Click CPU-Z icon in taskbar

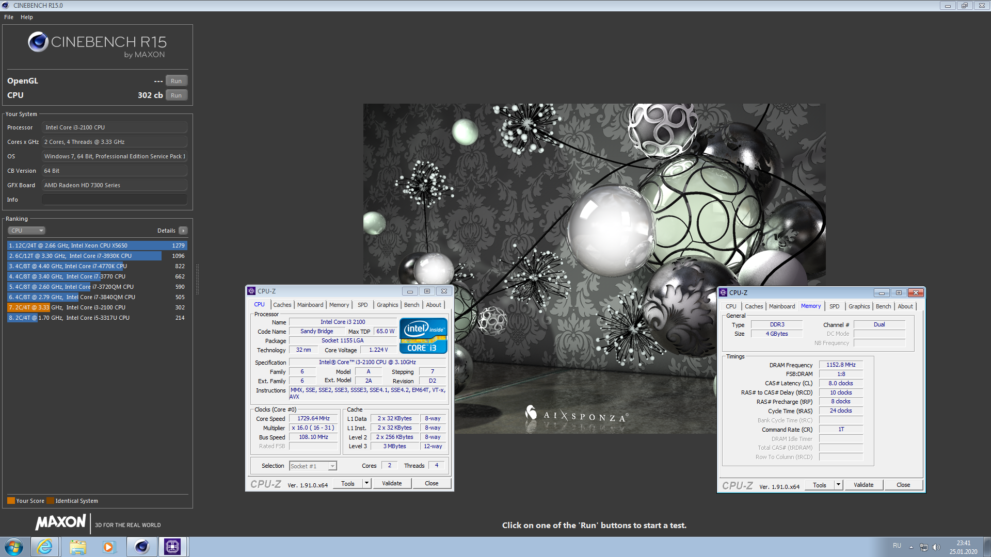coord(172,547)
